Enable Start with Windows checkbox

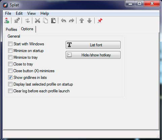tap(10, 44)
